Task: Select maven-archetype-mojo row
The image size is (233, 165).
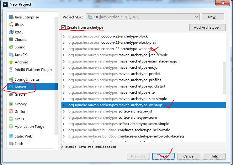Action: pyautogui.click(x=144, y=67)
